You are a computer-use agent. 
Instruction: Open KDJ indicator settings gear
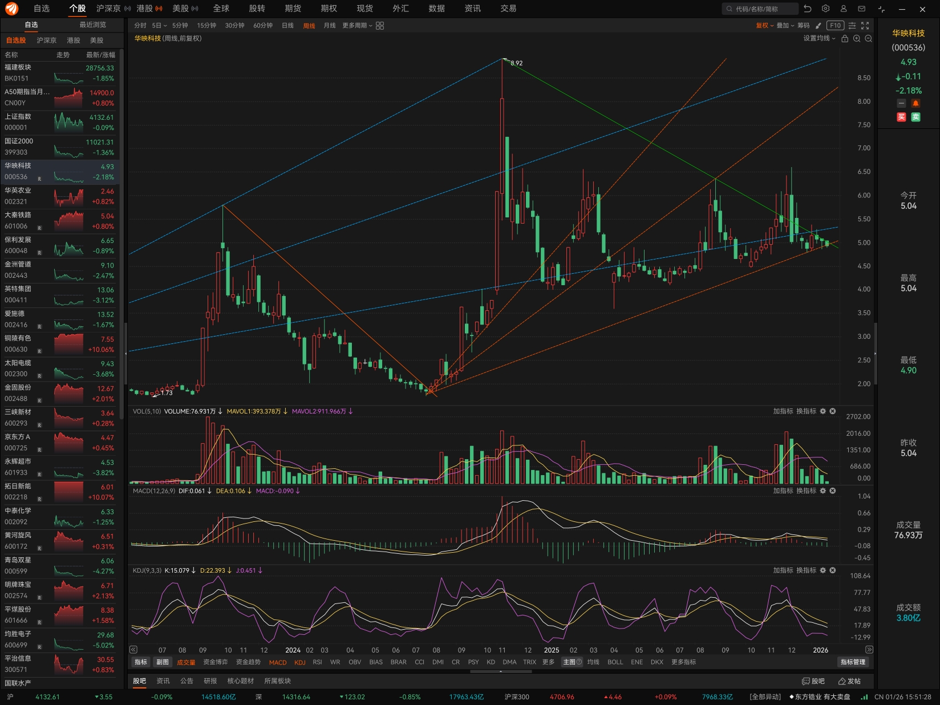pyautogui.click(x=823, y=570)
